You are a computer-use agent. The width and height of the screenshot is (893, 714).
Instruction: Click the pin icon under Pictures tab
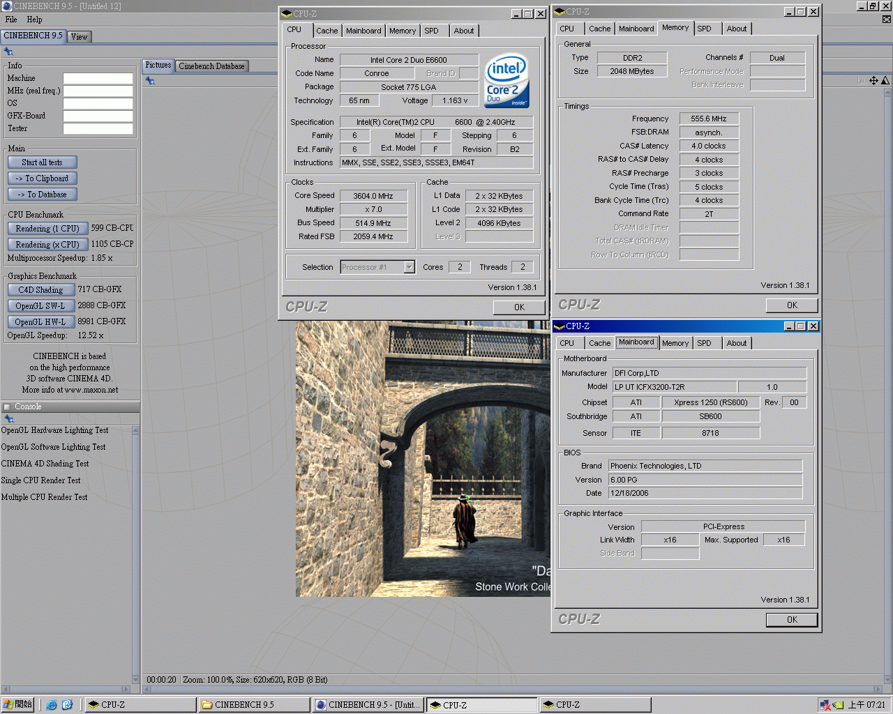(150, 81)
